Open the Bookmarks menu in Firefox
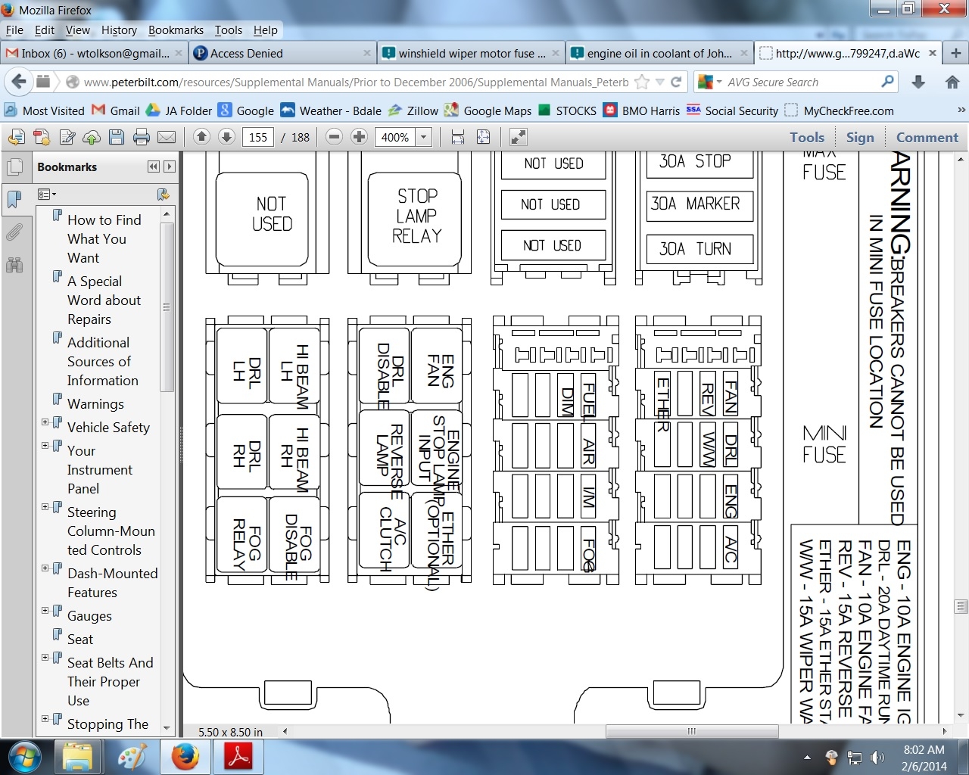Screen dimensions: 969x775 (176, 30)
